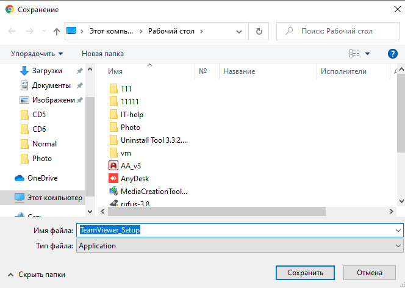The image size is (405, 288).
Task: Open recent locations dropdown arrow
Action: click(44, 31)
